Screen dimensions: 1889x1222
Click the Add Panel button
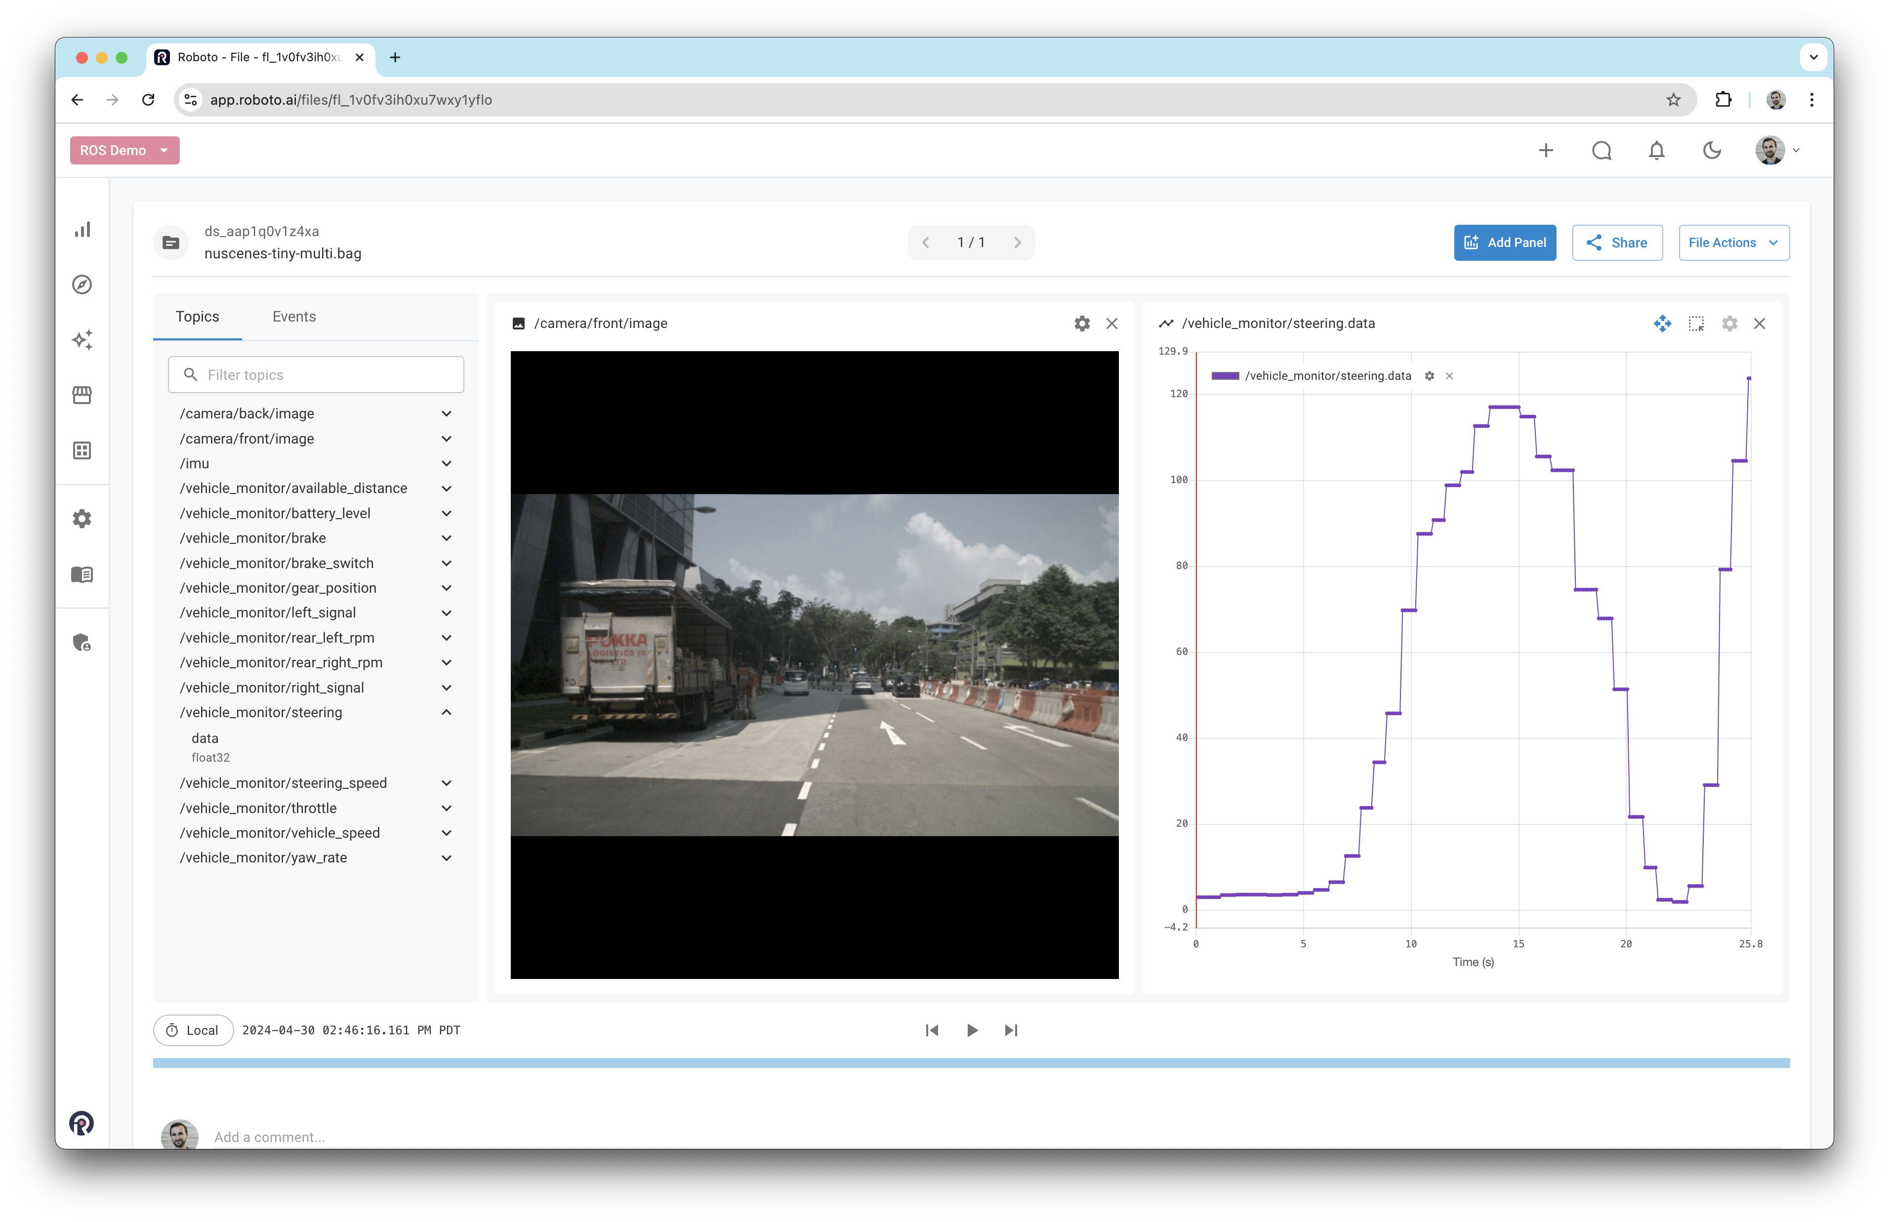[x=1504, y=243]
